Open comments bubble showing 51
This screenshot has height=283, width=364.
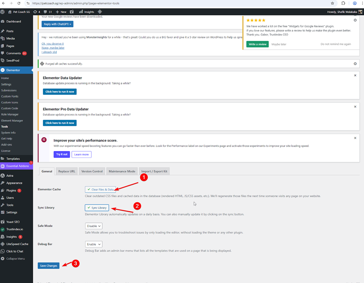click(47, 12)
